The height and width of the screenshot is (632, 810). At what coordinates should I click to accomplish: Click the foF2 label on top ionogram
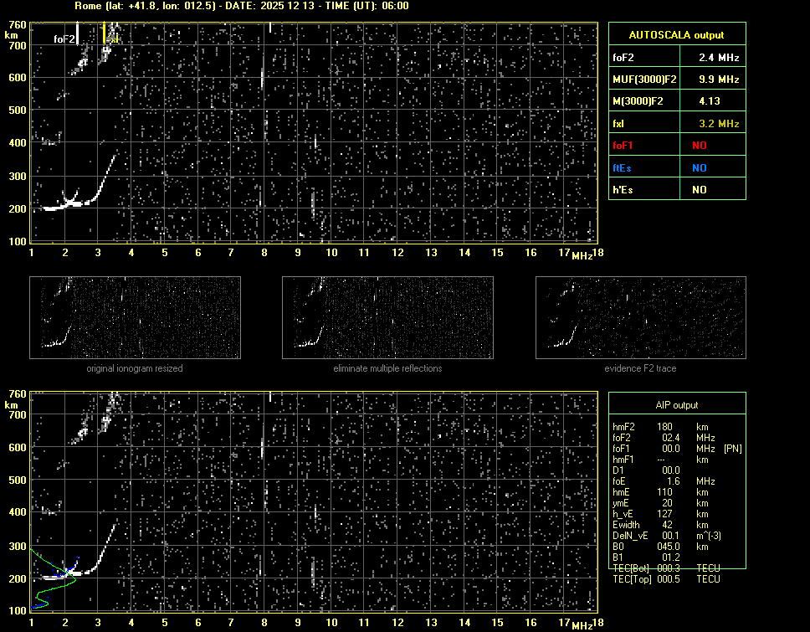pyautogui.click(x=64, y=39)
